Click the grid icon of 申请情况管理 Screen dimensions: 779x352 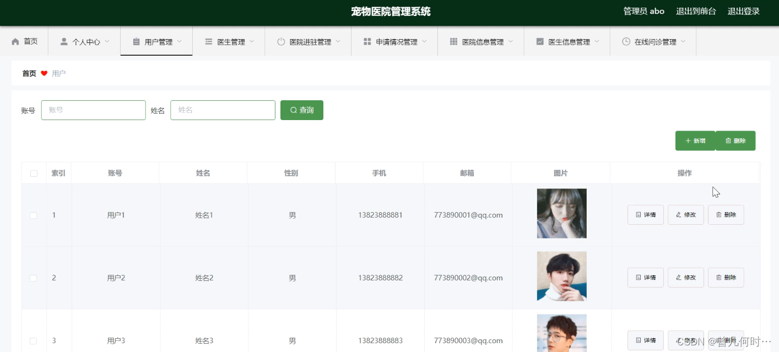(x=367, y=41)
